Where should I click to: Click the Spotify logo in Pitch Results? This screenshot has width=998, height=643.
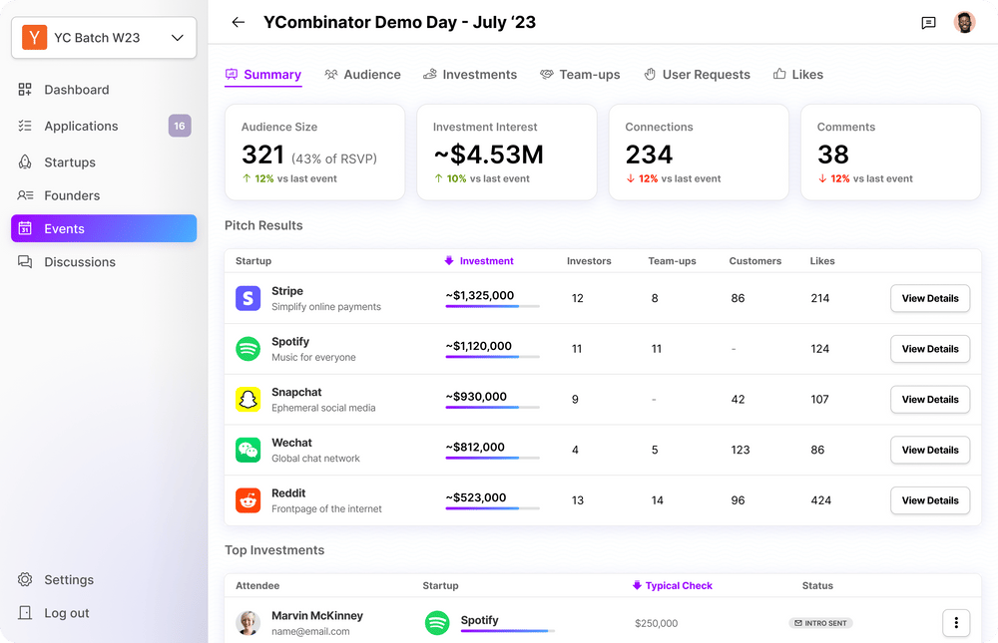pyautogui.click(x=249, y=349)
